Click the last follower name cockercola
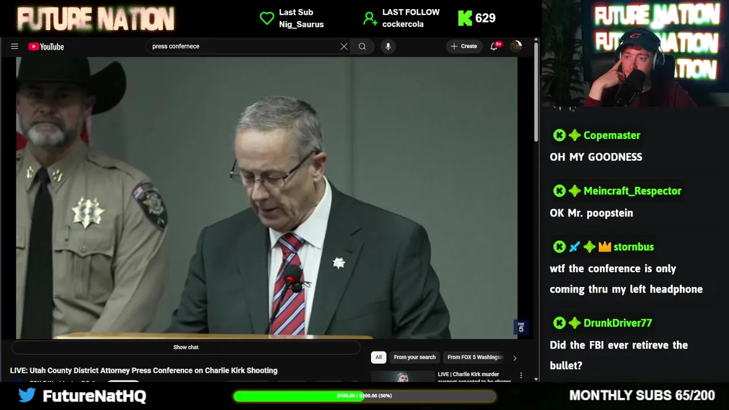Screen dimensions: 729x410 pyautogui.click(x=403, y=24)
